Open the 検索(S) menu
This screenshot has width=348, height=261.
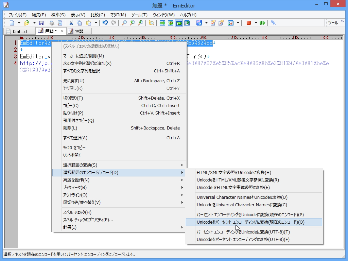pos(58,15)
